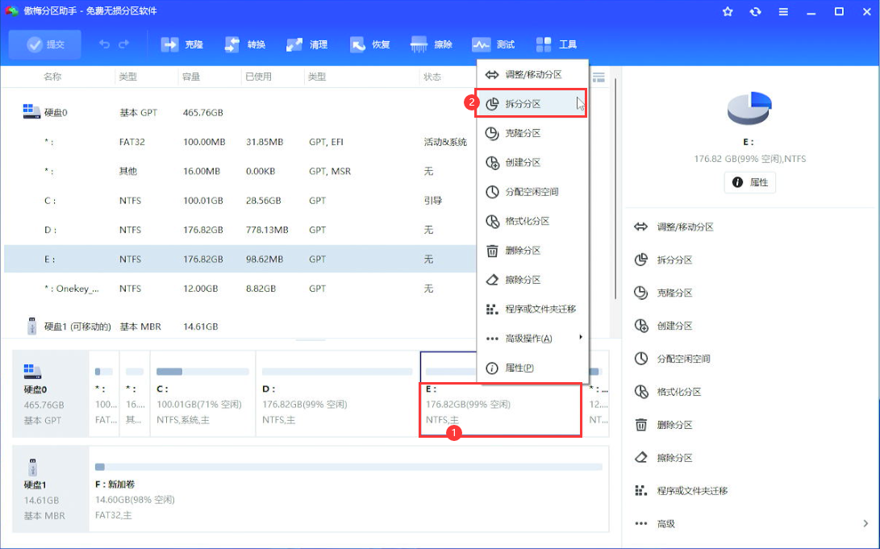Select F: 新加卷 partition block

coord(348,489)
